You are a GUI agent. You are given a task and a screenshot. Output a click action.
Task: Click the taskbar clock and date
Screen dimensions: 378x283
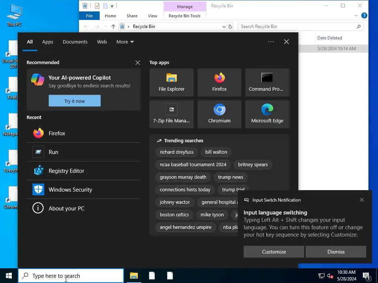click(x=346, y=276)
